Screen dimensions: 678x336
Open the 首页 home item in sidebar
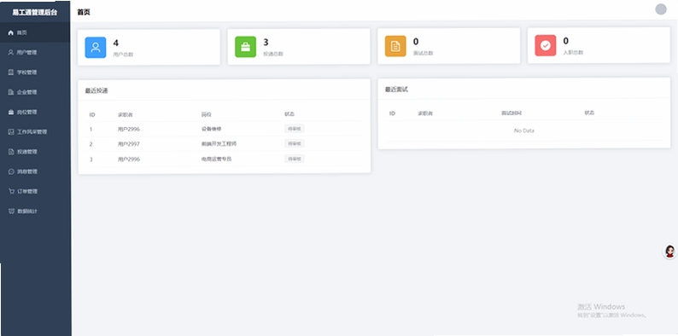click(x=35, y=32)
